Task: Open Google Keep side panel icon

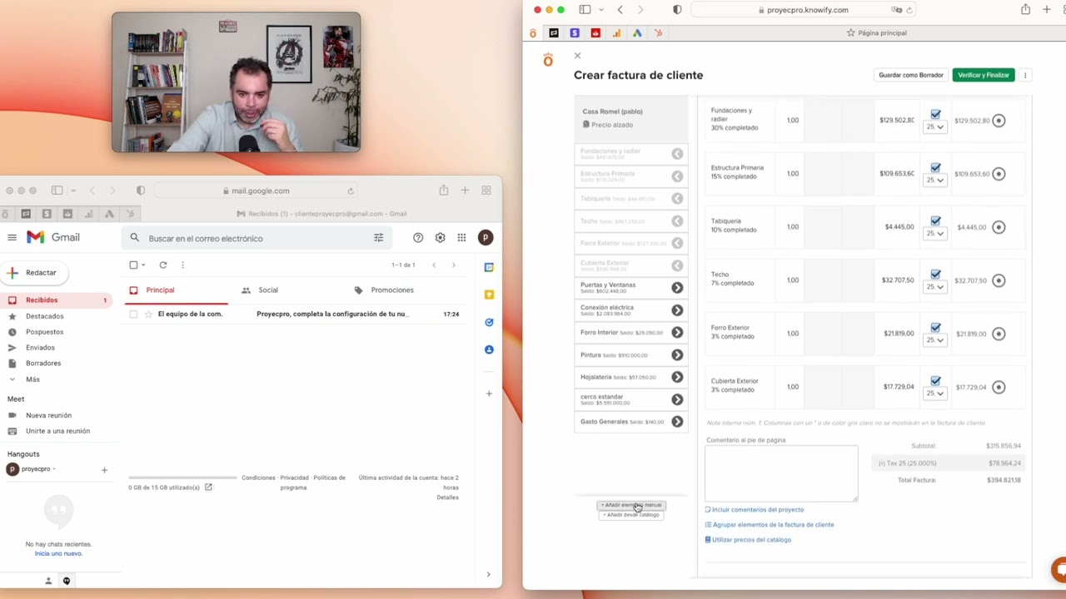Action: coord(489,295)
